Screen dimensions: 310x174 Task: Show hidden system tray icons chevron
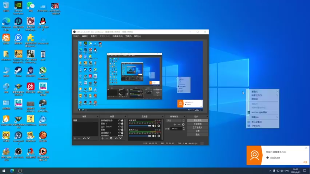270,171
